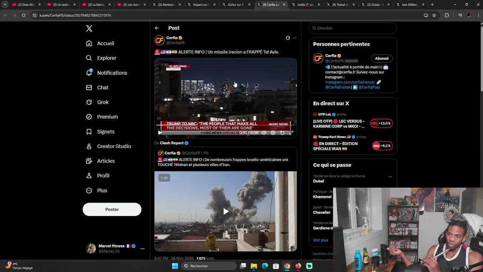483x272 pixels.
Task: Open Creator Studio
Action: point(108,147)
